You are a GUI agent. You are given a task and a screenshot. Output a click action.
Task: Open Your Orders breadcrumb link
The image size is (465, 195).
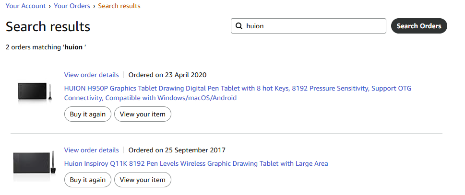[72, 6]
